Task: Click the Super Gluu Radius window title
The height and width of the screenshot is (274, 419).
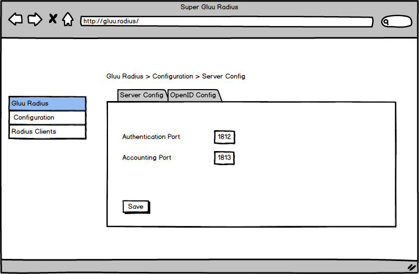Action: coord(209,7)
